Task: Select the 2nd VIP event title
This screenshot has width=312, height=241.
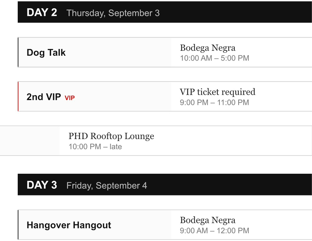Action: (44, 97)
